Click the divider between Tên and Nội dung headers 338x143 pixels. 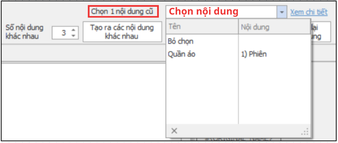point(238,27)
